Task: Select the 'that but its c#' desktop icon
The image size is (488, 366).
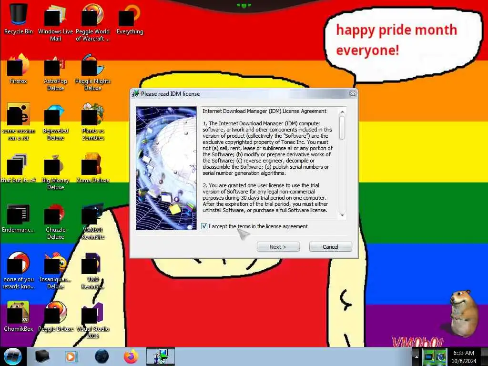Action: 19,168
